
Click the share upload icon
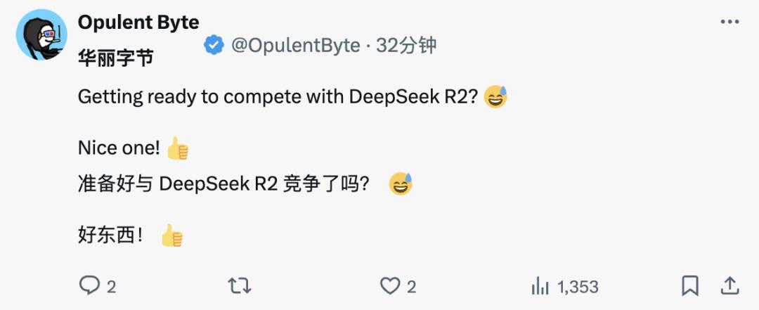point(729,285)
